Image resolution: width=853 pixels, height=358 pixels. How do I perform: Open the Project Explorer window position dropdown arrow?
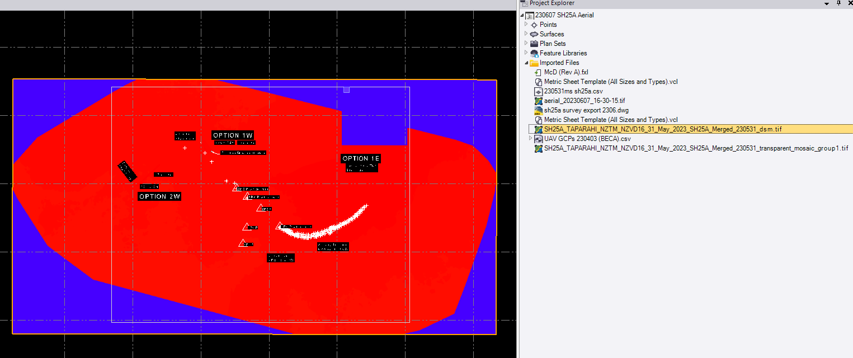[x=827, y=3]
